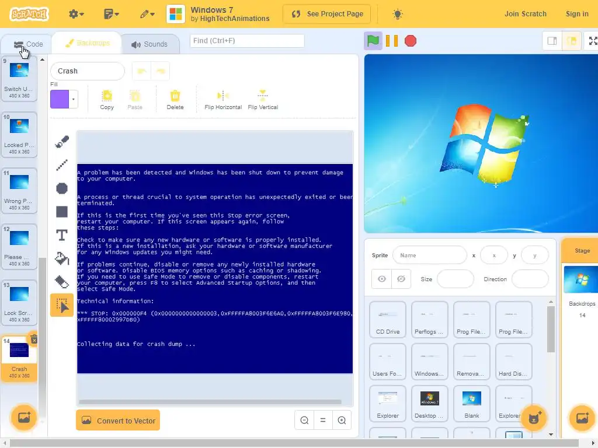Start project with green flag
The image size is (598, 448).
[373, 41]
